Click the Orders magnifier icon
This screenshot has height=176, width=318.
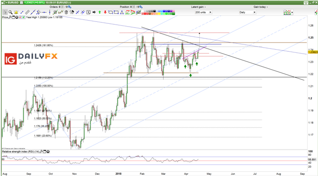coord(70,7)
